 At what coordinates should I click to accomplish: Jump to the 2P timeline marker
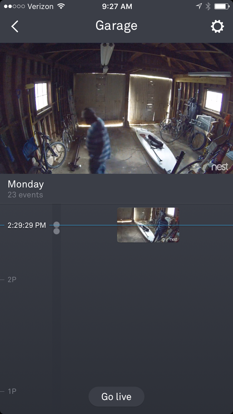point(12,280)
